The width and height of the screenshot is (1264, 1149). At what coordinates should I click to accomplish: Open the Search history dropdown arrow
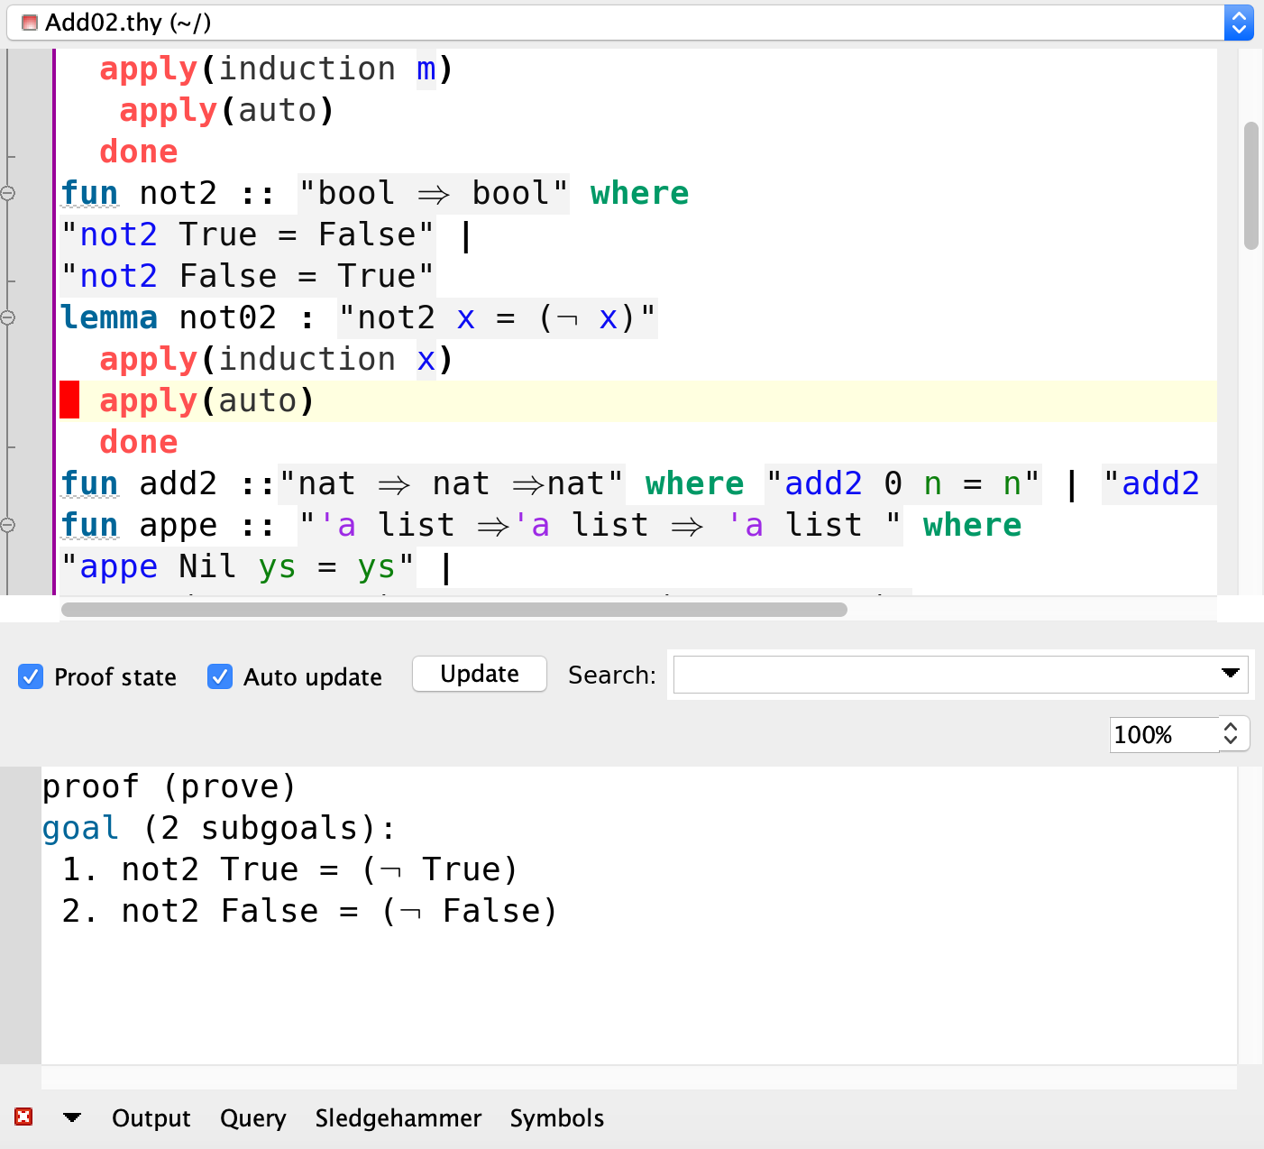pos(1230,674)
